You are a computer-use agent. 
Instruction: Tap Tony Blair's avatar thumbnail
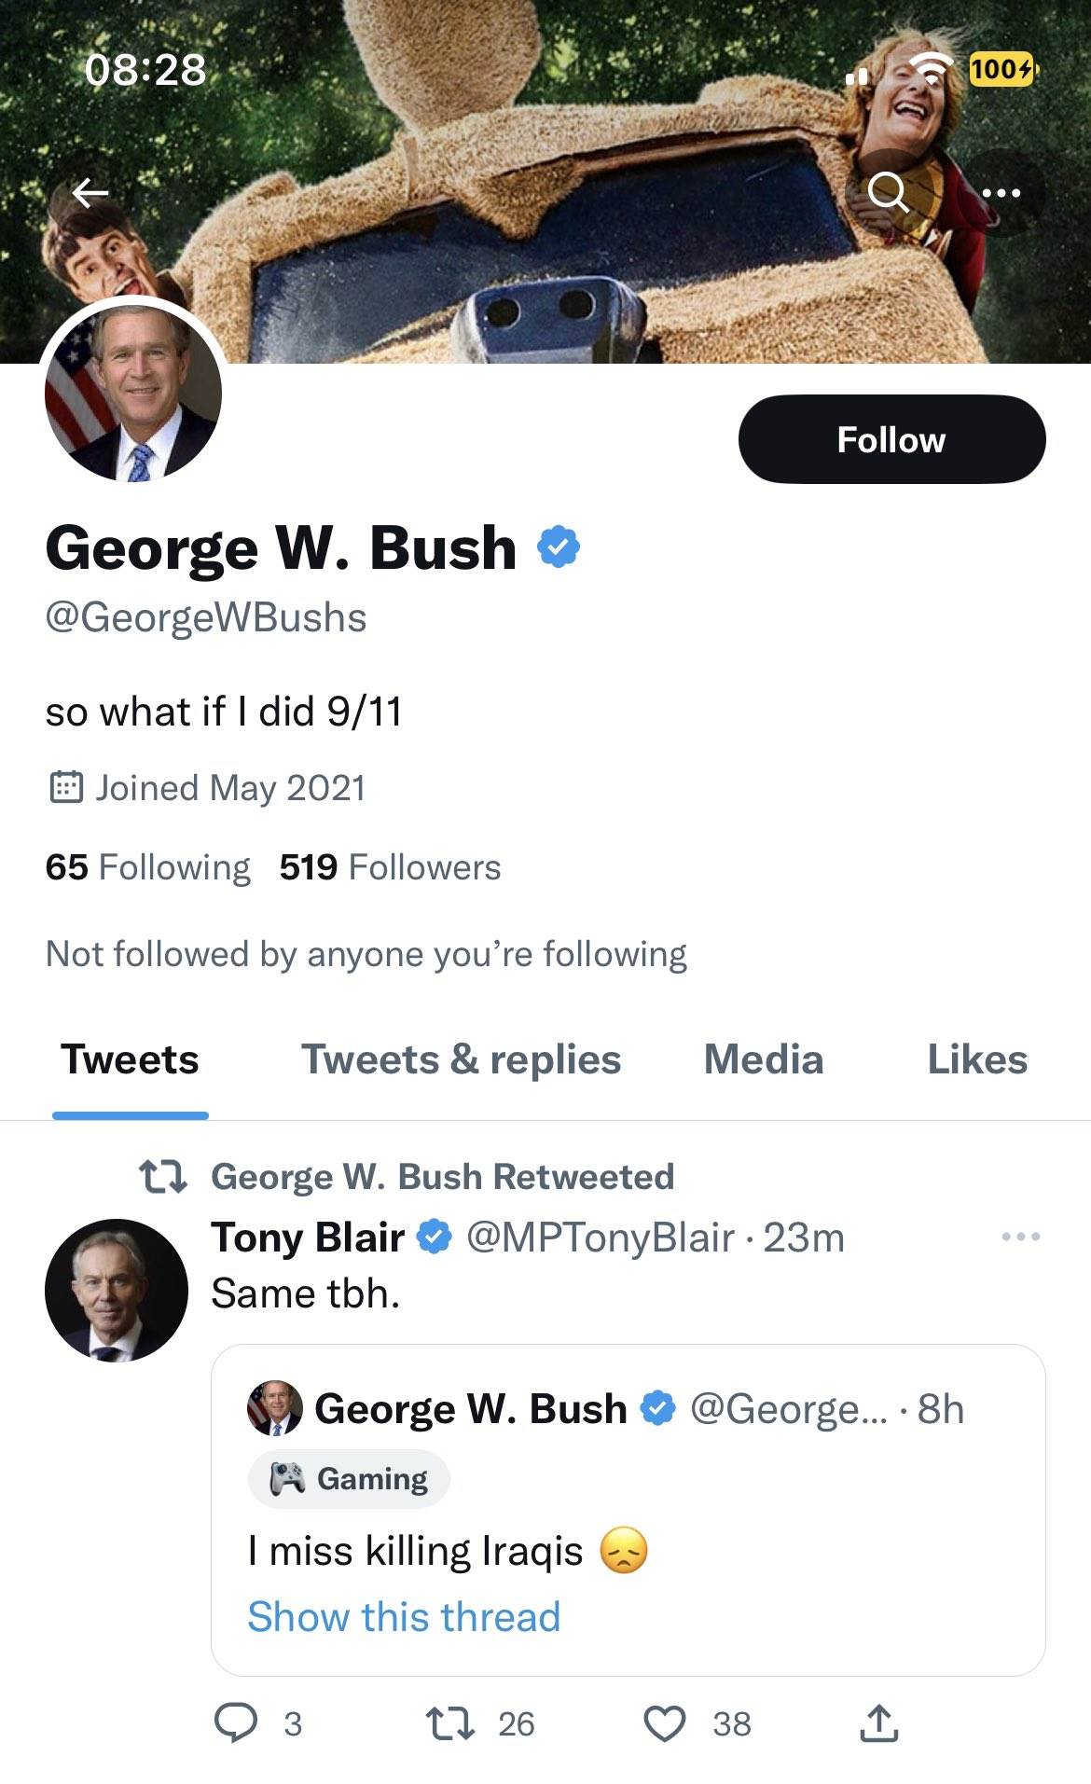click(x=117, y=1290)
